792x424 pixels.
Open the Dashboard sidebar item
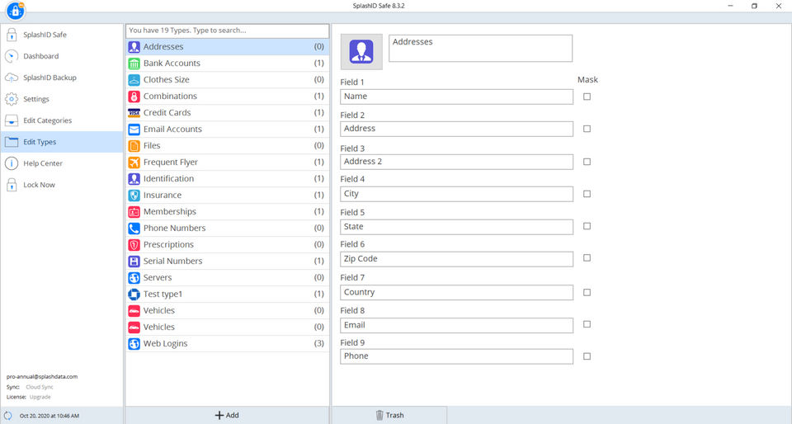click(62, 56)
